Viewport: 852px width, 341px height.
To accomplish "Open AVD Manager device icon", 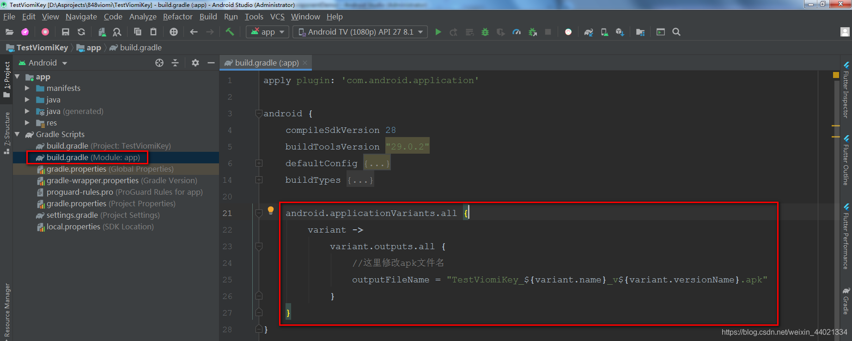I will [604, 32].
